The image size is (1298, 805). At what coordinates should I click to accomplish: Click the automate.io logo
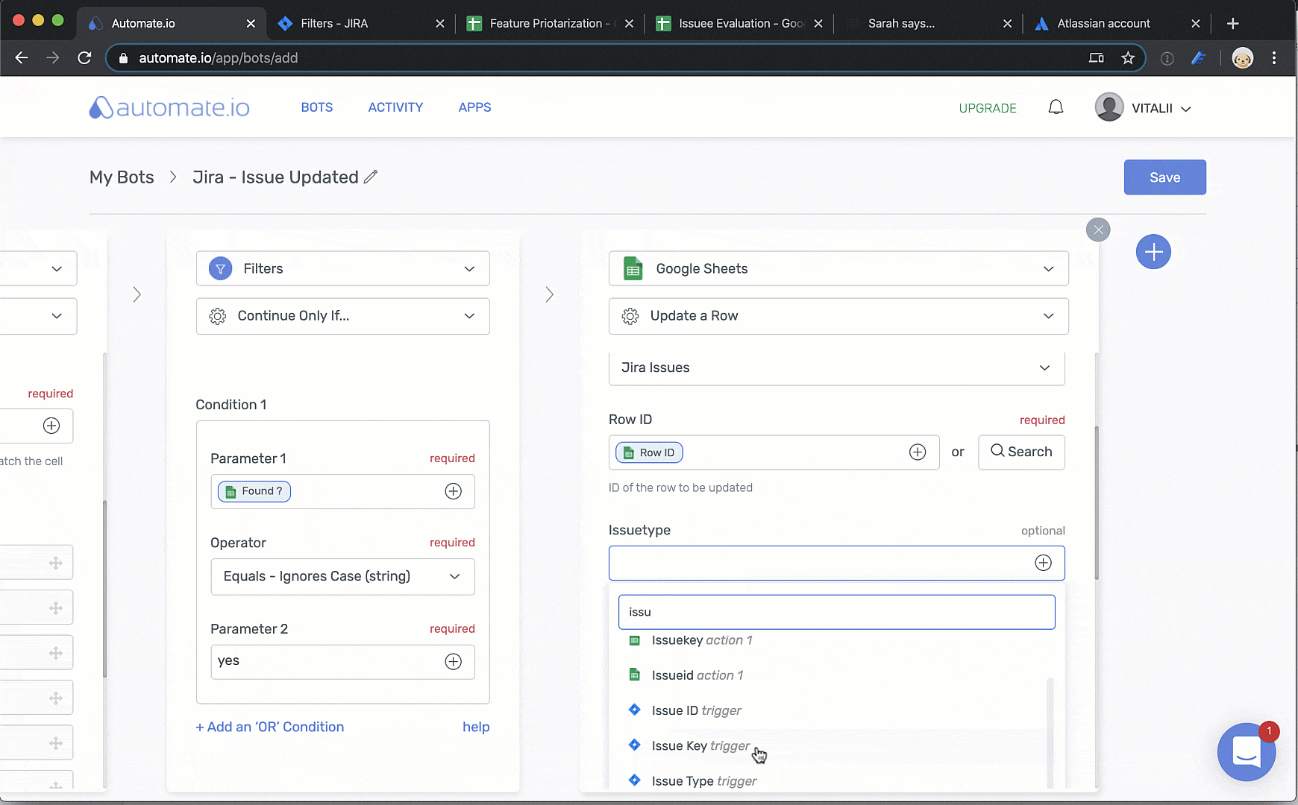point(169,108)
